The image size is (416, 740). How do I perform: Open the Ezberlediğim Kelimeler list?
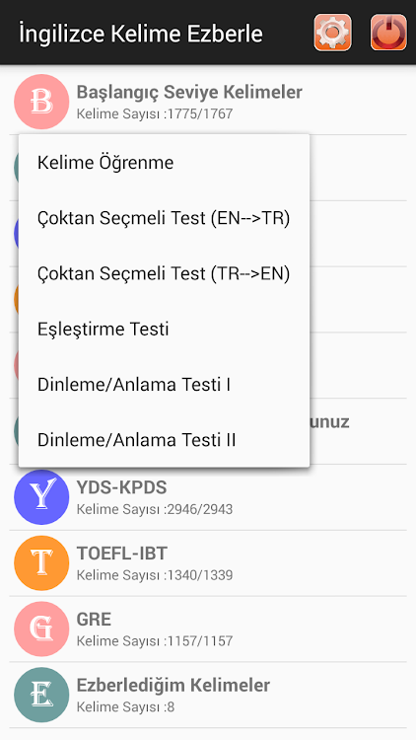208,695
